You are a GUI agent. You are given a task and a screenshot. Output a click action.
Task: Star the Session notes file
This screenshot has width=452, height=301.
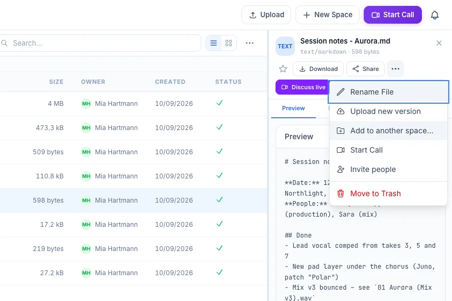(283, 69)
